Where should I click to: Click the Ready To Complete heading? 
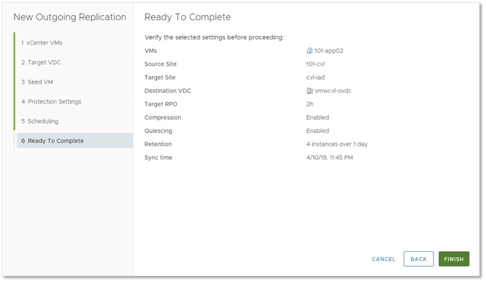[188, 17]
